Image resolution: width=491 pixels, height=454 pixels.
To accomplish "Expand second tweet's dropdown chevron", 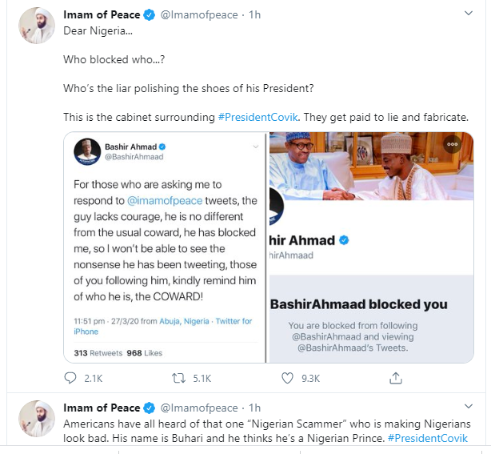I will pos(468,406).
